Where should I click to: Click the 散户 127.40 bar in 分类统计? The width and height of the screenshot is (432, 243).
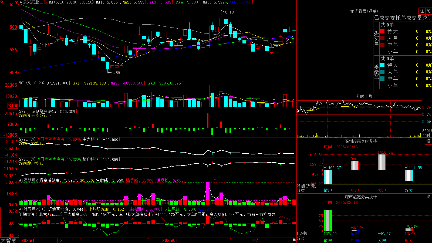[328, 221]
